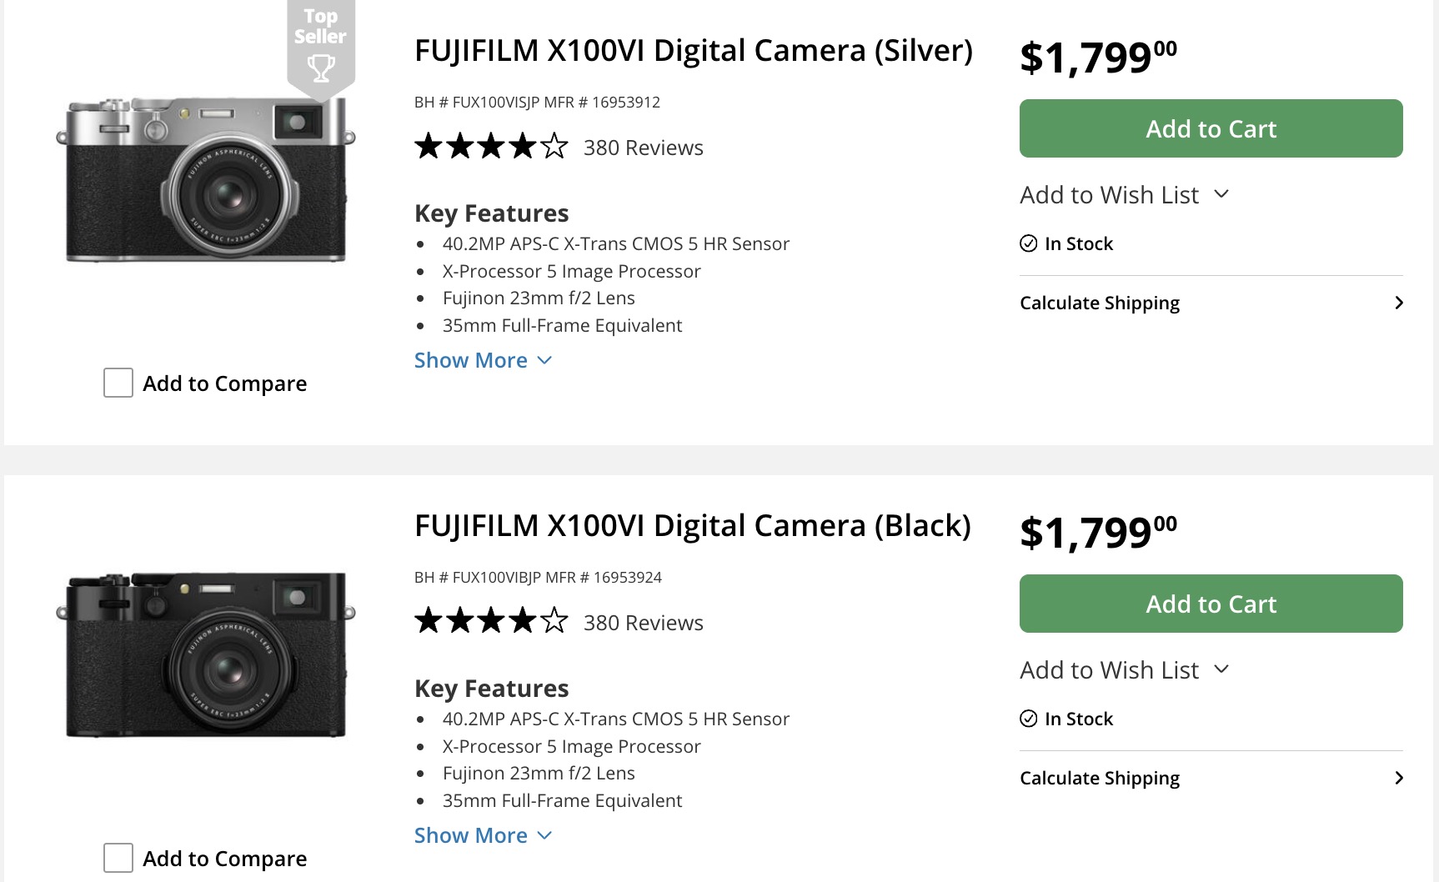Image resolution: width=1439 pixels, height=882 pixels.
Task: Click Calculate Shipping for the silver camera
Action: coord(1099,303)
